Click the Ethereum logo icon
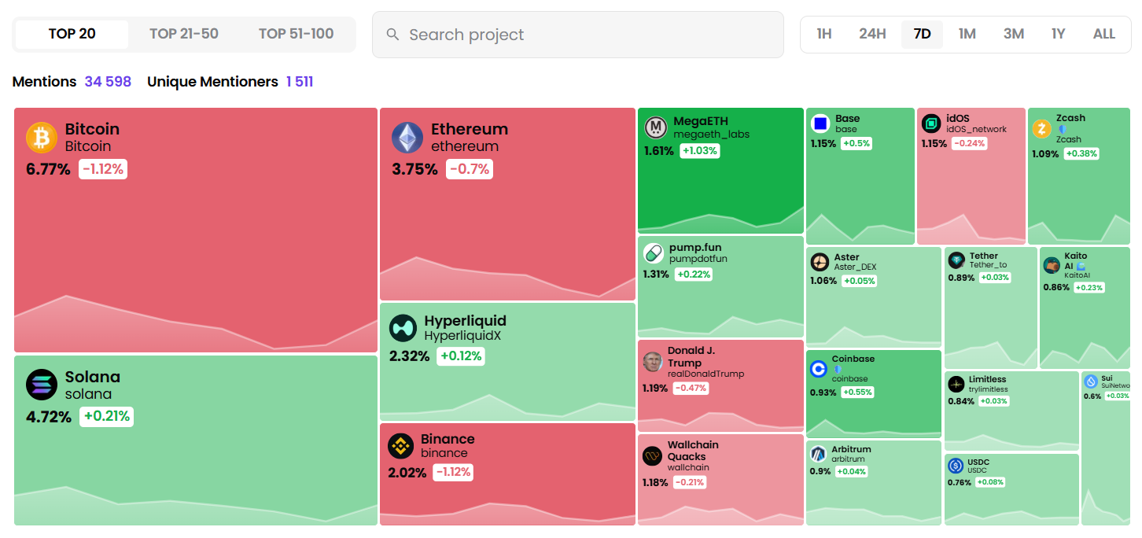The height and width of the screenshot is (538, 1142). (x=407, y=138)
